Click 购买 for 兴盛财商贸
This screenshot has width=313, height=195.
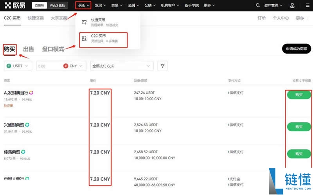point(299,127)
